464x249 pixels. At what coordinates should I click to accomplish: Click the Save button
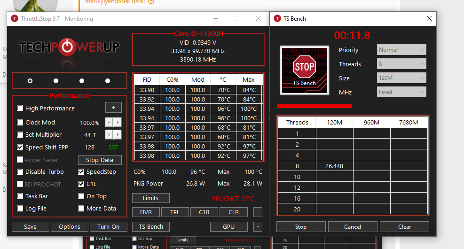tap(30, 227)
